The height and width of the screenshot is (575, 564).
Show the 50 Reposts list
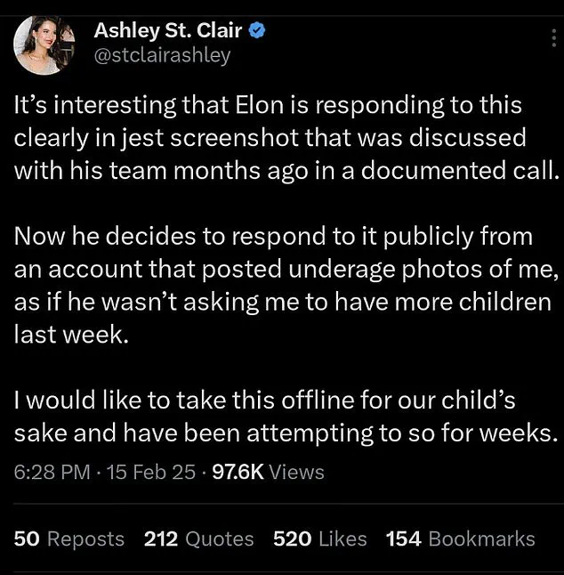point(69,539)
